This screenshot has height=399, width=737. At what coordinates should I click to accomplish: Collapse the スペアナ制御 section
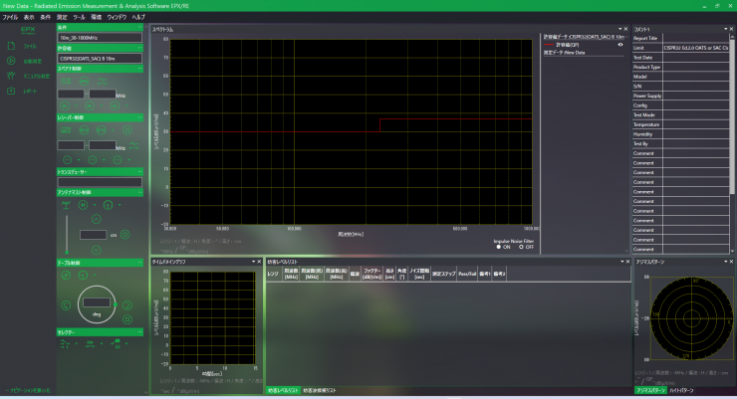coord(141,69)
